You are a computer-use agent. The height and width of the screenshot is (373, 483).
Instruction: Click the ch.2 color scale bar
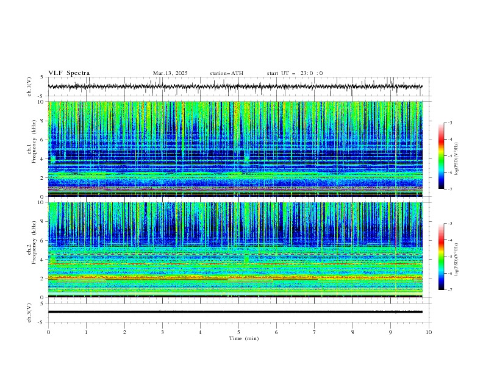pyautogui.click(x=441, y=257)
